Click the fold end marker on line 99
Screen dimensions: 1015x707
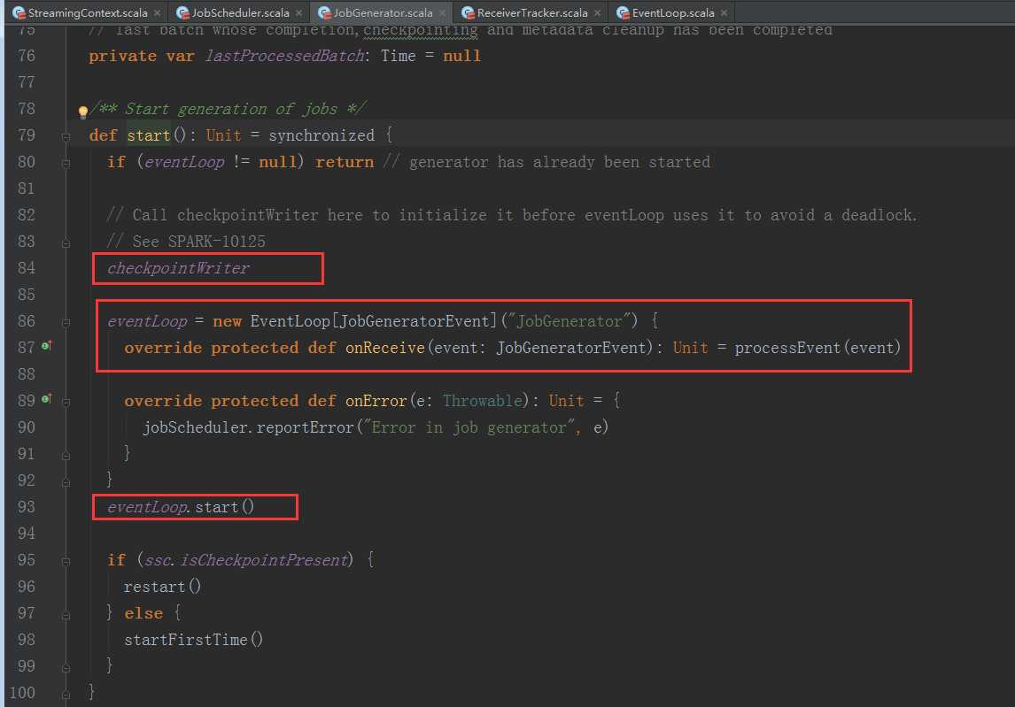[x=66, y=668]
